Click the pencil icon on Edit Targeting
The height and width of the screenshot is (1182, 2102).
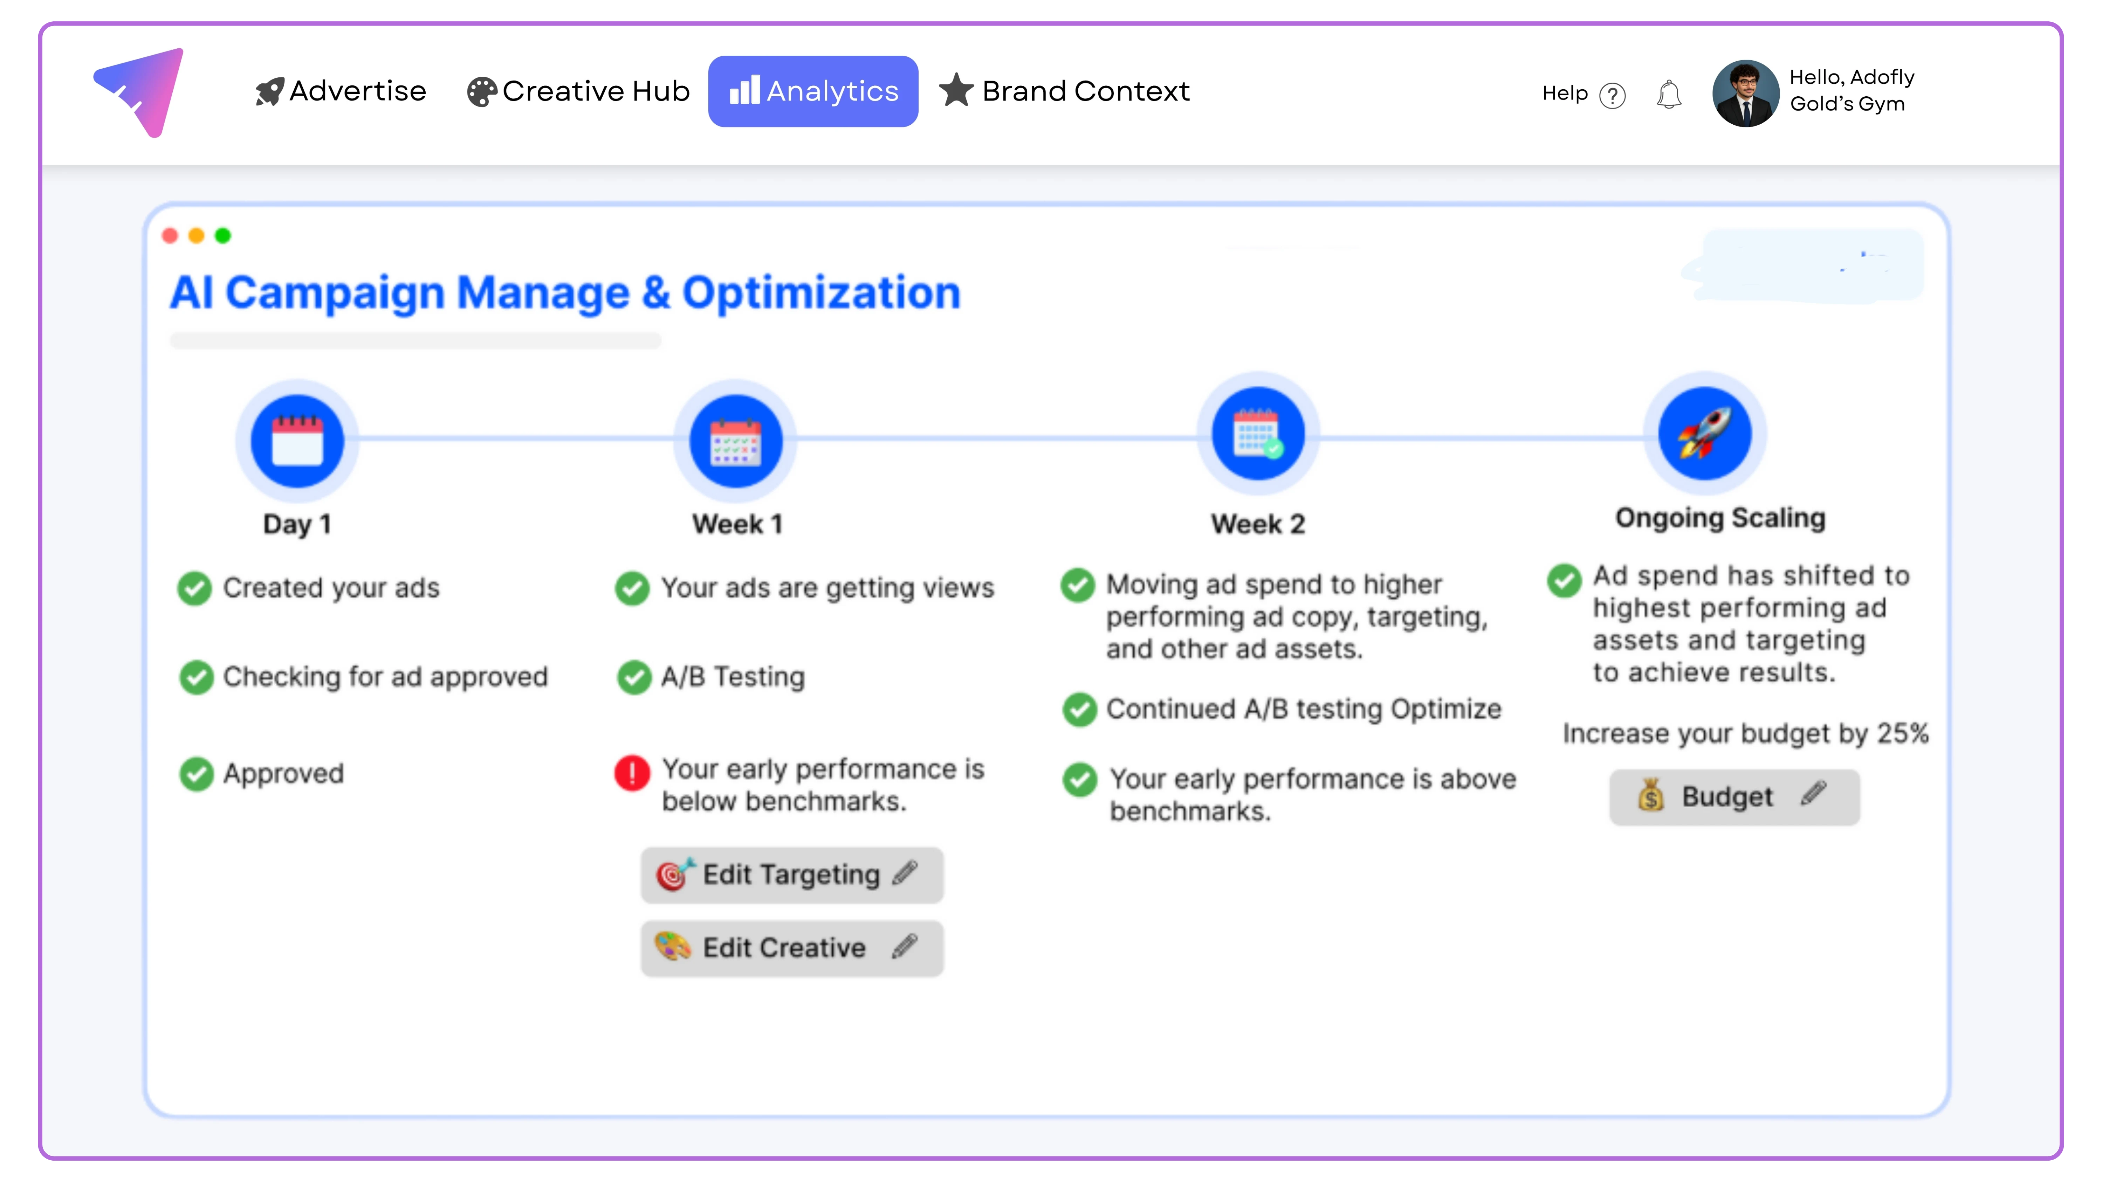pos(905,873)
